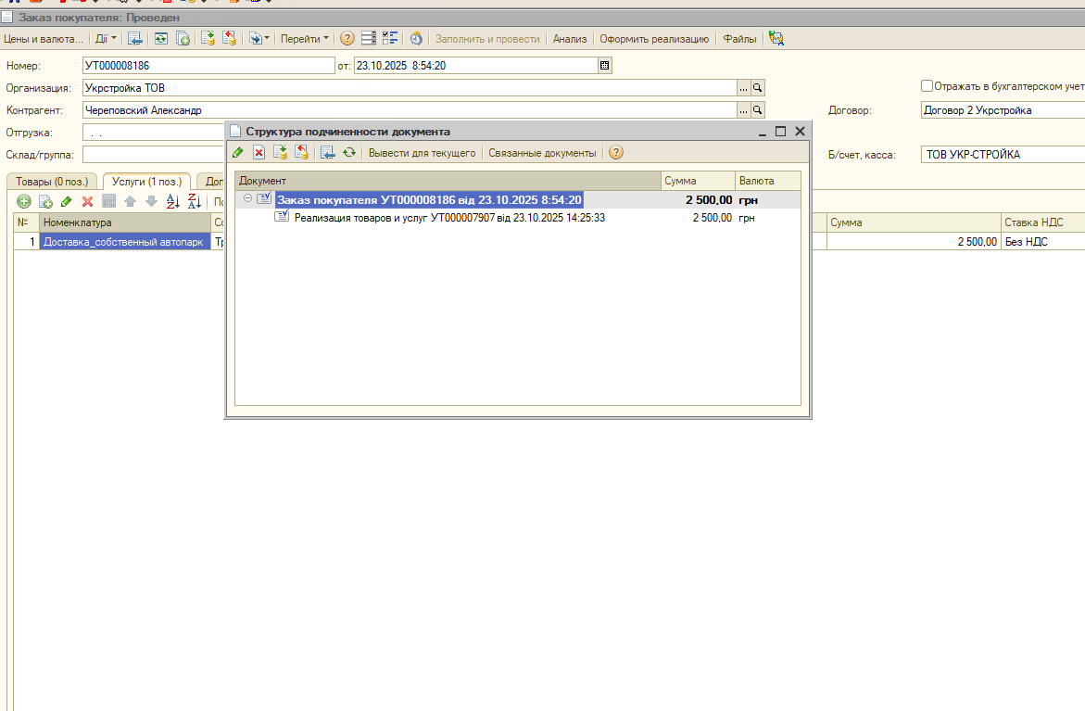Maximize the structure dialog window
The image size is (1085, 711).
pos(780,132)
